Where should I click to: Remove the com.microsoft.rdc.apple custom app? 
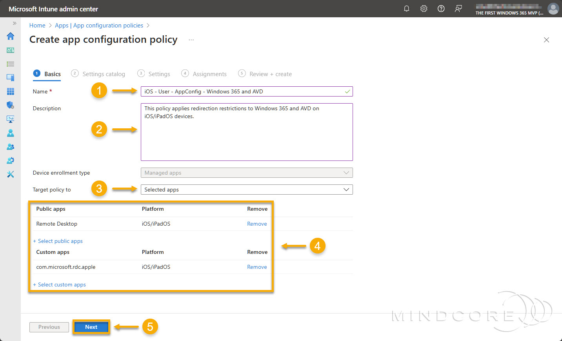(257, 267)
